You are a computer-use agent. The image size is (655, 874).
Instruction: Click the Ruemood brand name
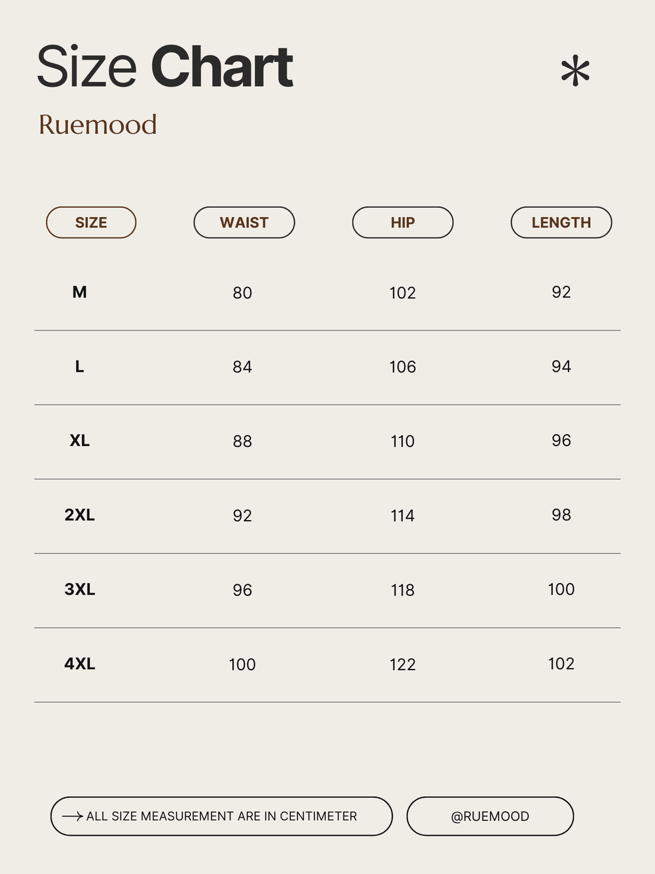click(x=98, y=125)
